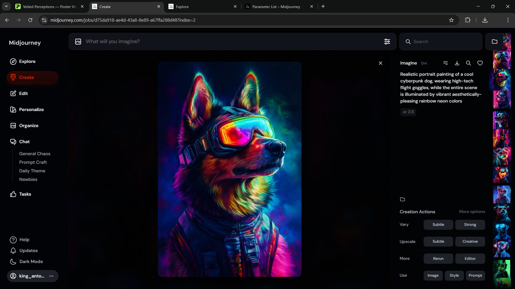Apply a Strong variation to the image
Image resolution: width=515 pixels, height=289 pixels.
470,225
